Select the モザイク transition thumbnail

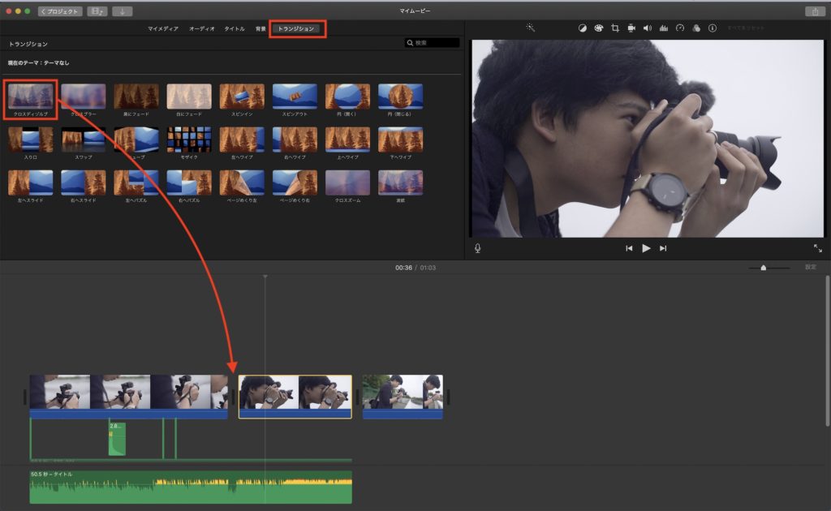pos(188,140)
